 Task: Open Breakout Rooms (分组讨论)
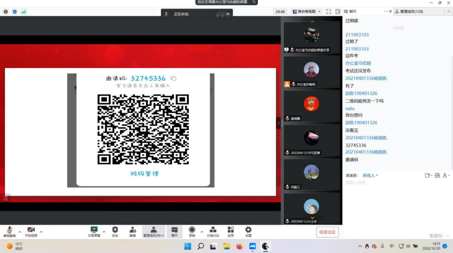click(x=213, y=231)
